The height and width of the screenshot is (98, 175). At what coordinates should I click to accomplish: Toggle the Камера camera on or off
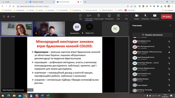137,17
